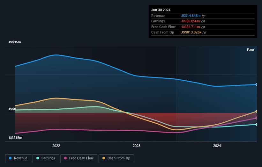Viewport: 262px width, 167px height.
Task: Click the 2024 x-axis label
Action: (x=217, y=146)
